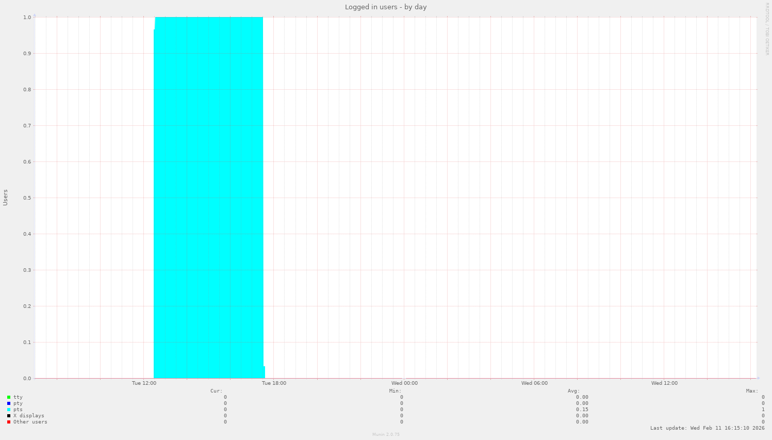Click the cyan pts legend swatch

point(9,410)
